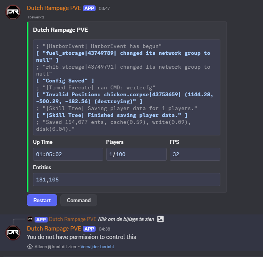Click the Dutch Rampage PVE embed title

(x=61, y=30)
